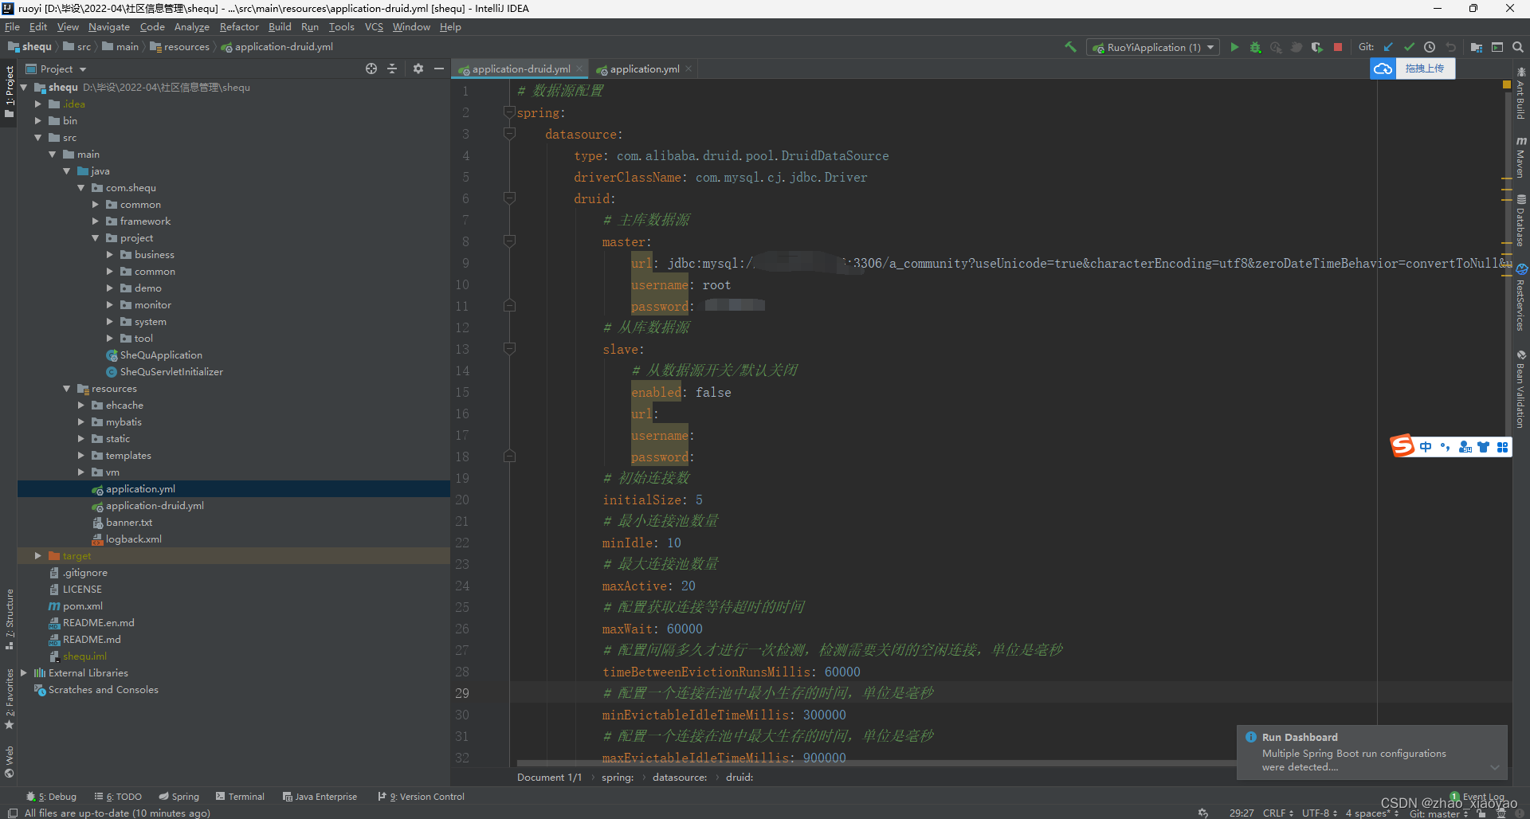Viewport: 1530px width, 819px height.
Task: Open the Refactor menu
Action: [239, 27]
